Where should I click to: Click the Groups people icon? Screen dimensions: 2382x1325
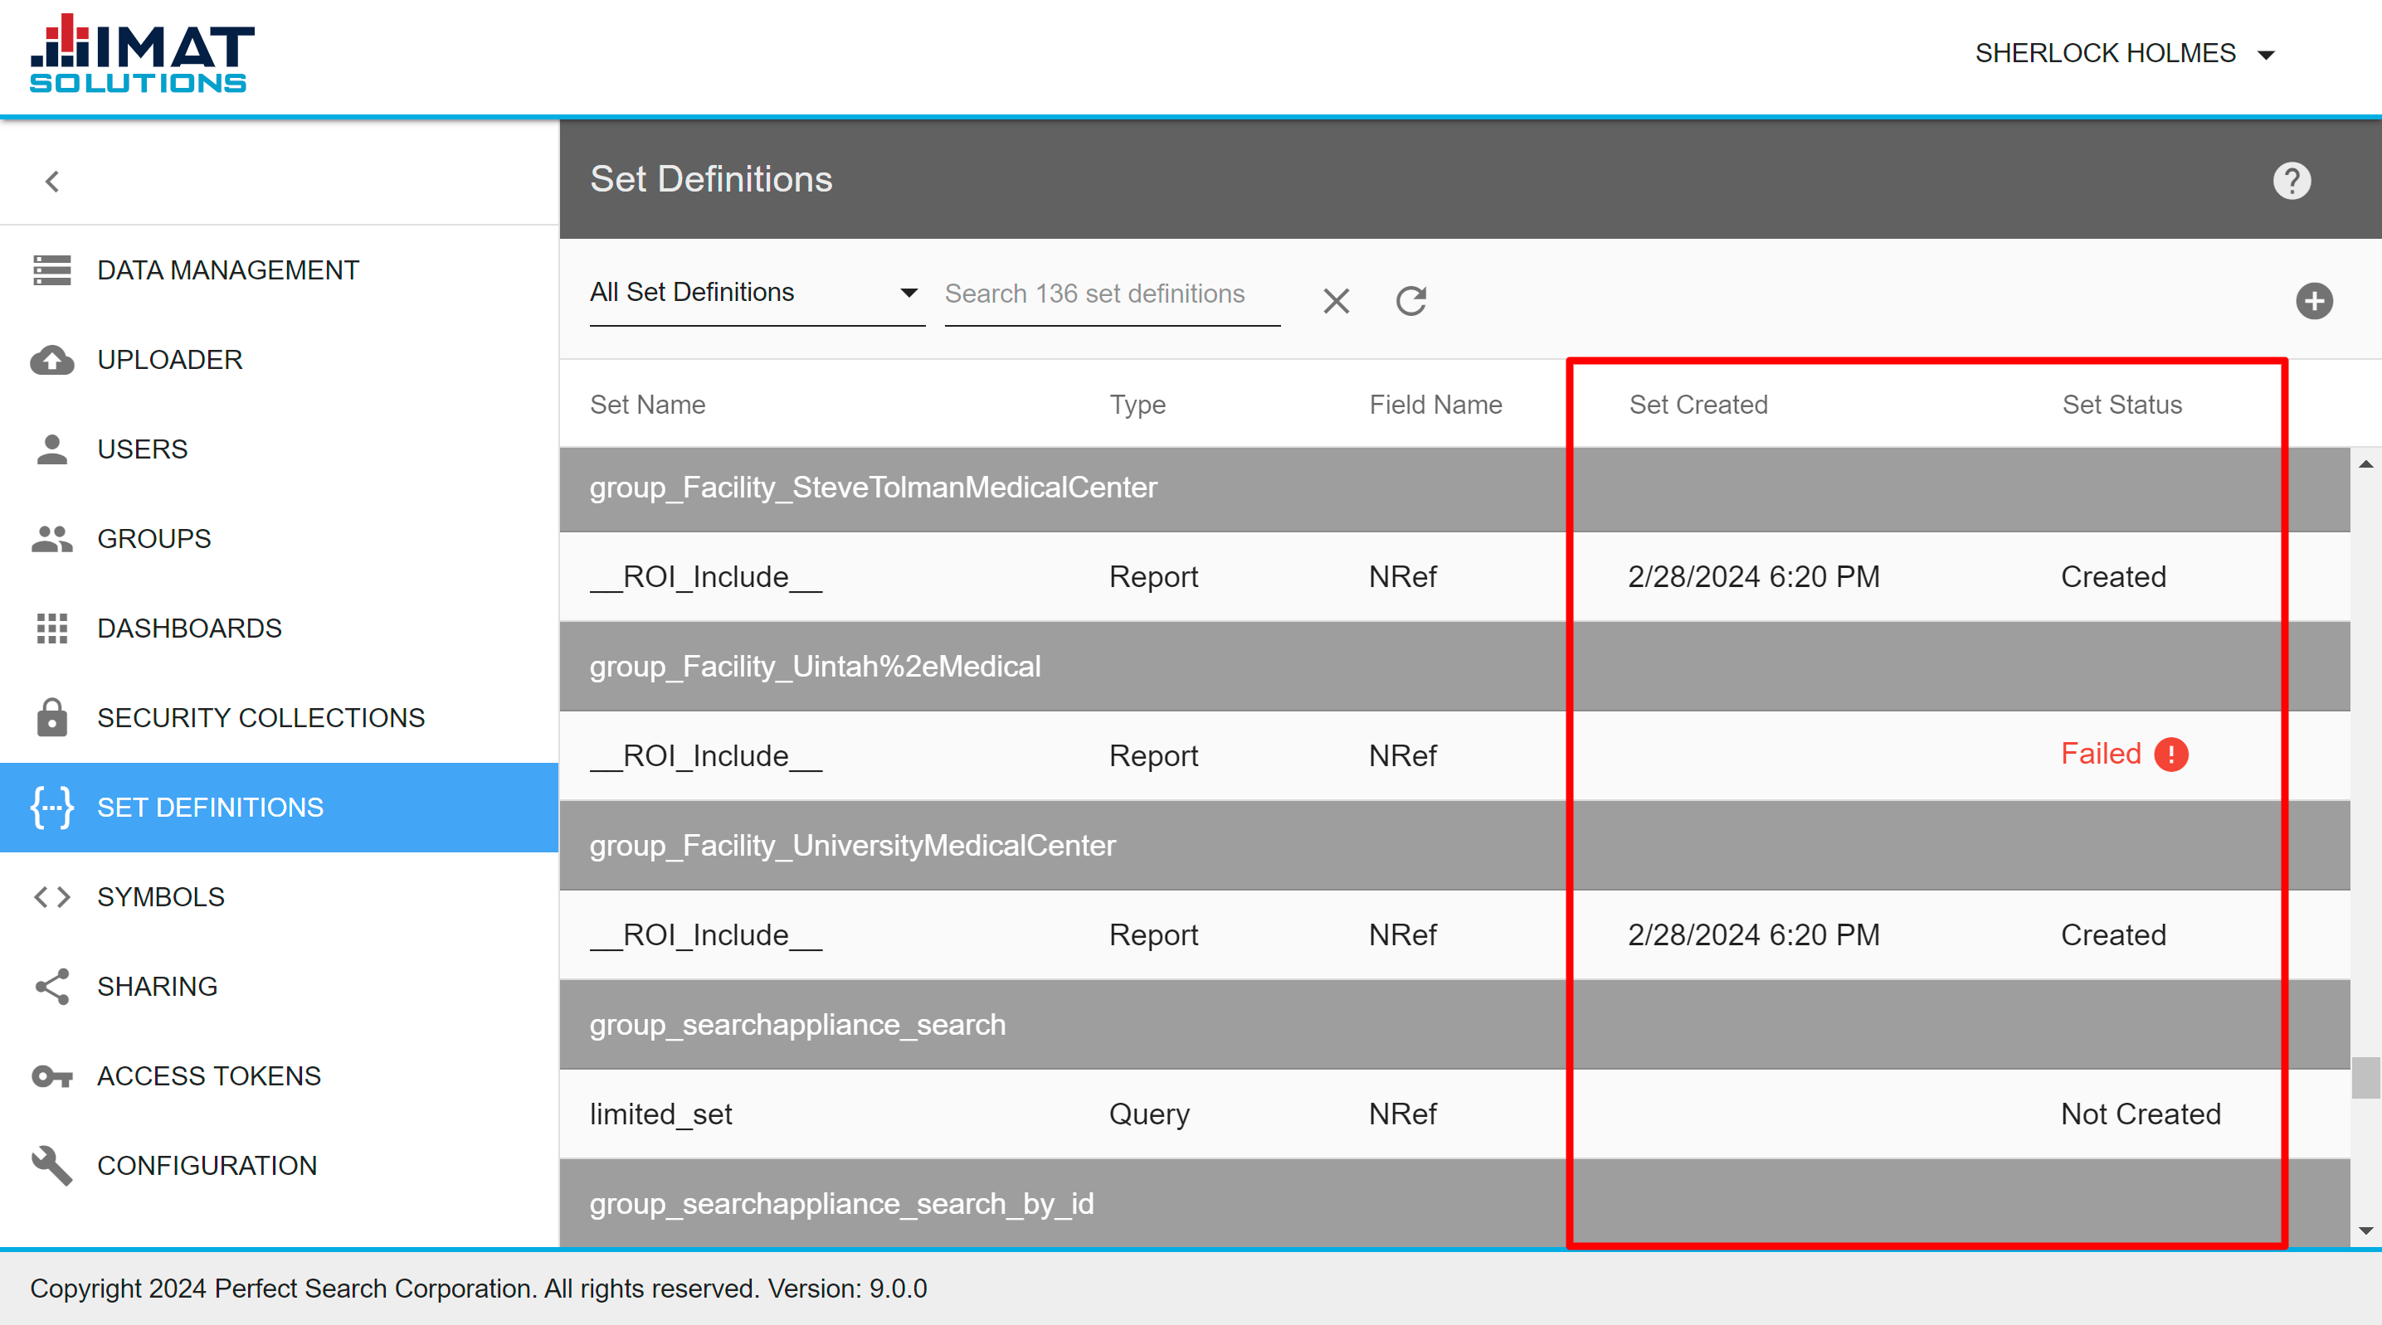point(51,539)
